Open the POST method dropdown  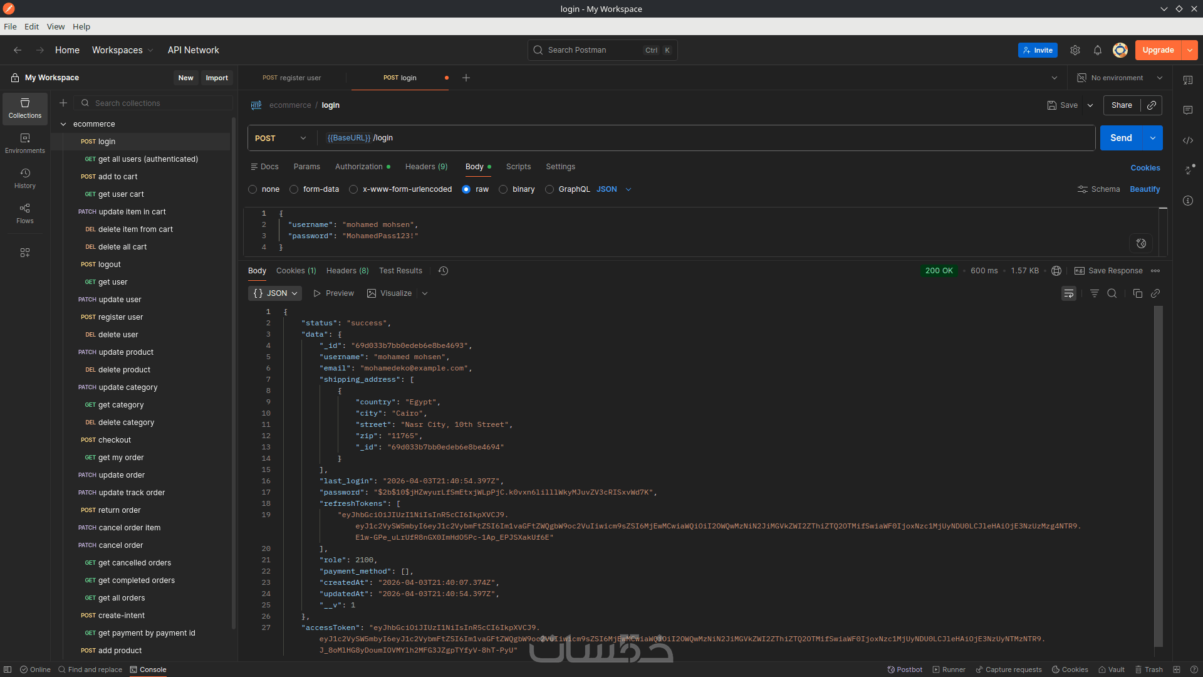coord(280,138)
